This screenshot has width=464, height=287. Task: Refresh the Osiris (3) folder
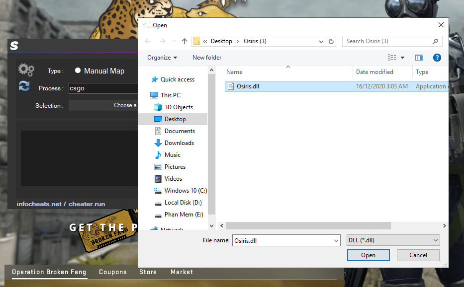point(331,41)
